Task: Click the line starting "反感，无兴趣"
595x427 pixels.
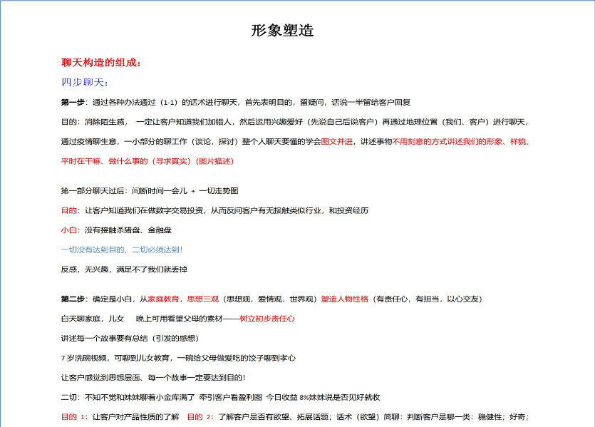Action: pyautogui.click(x=124, y=269)
